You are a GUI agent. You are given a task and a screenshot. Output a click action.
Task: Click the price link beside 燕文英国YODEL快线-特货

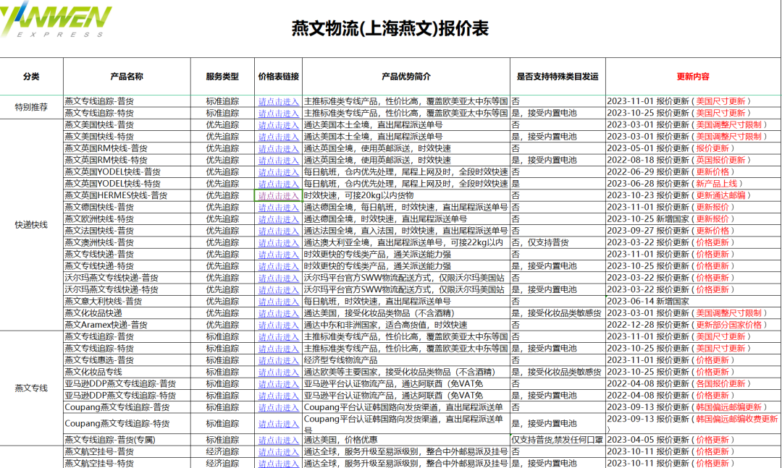tap(278, 184)
